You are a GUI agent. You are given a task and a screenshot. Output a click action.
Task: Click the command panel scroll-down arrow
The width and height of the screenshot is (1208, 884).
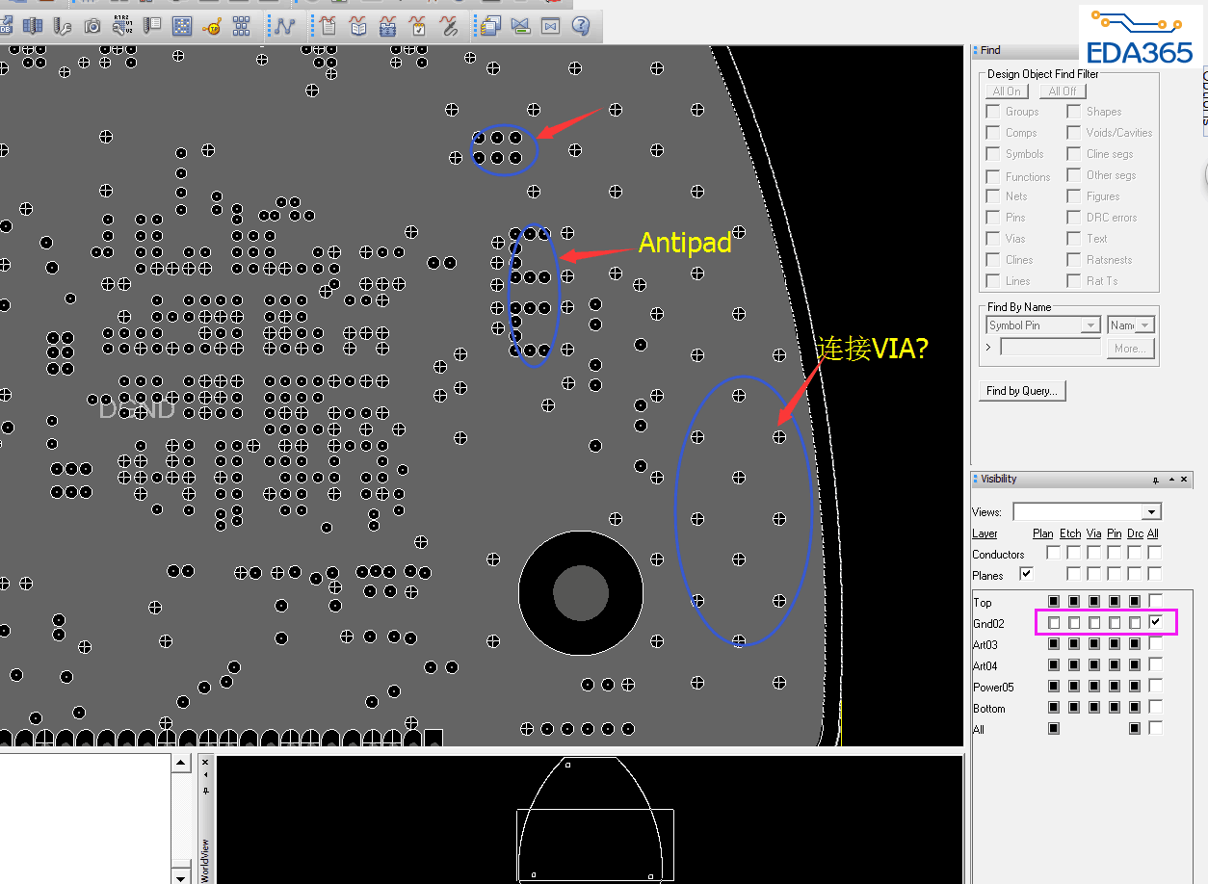[181, 875]
